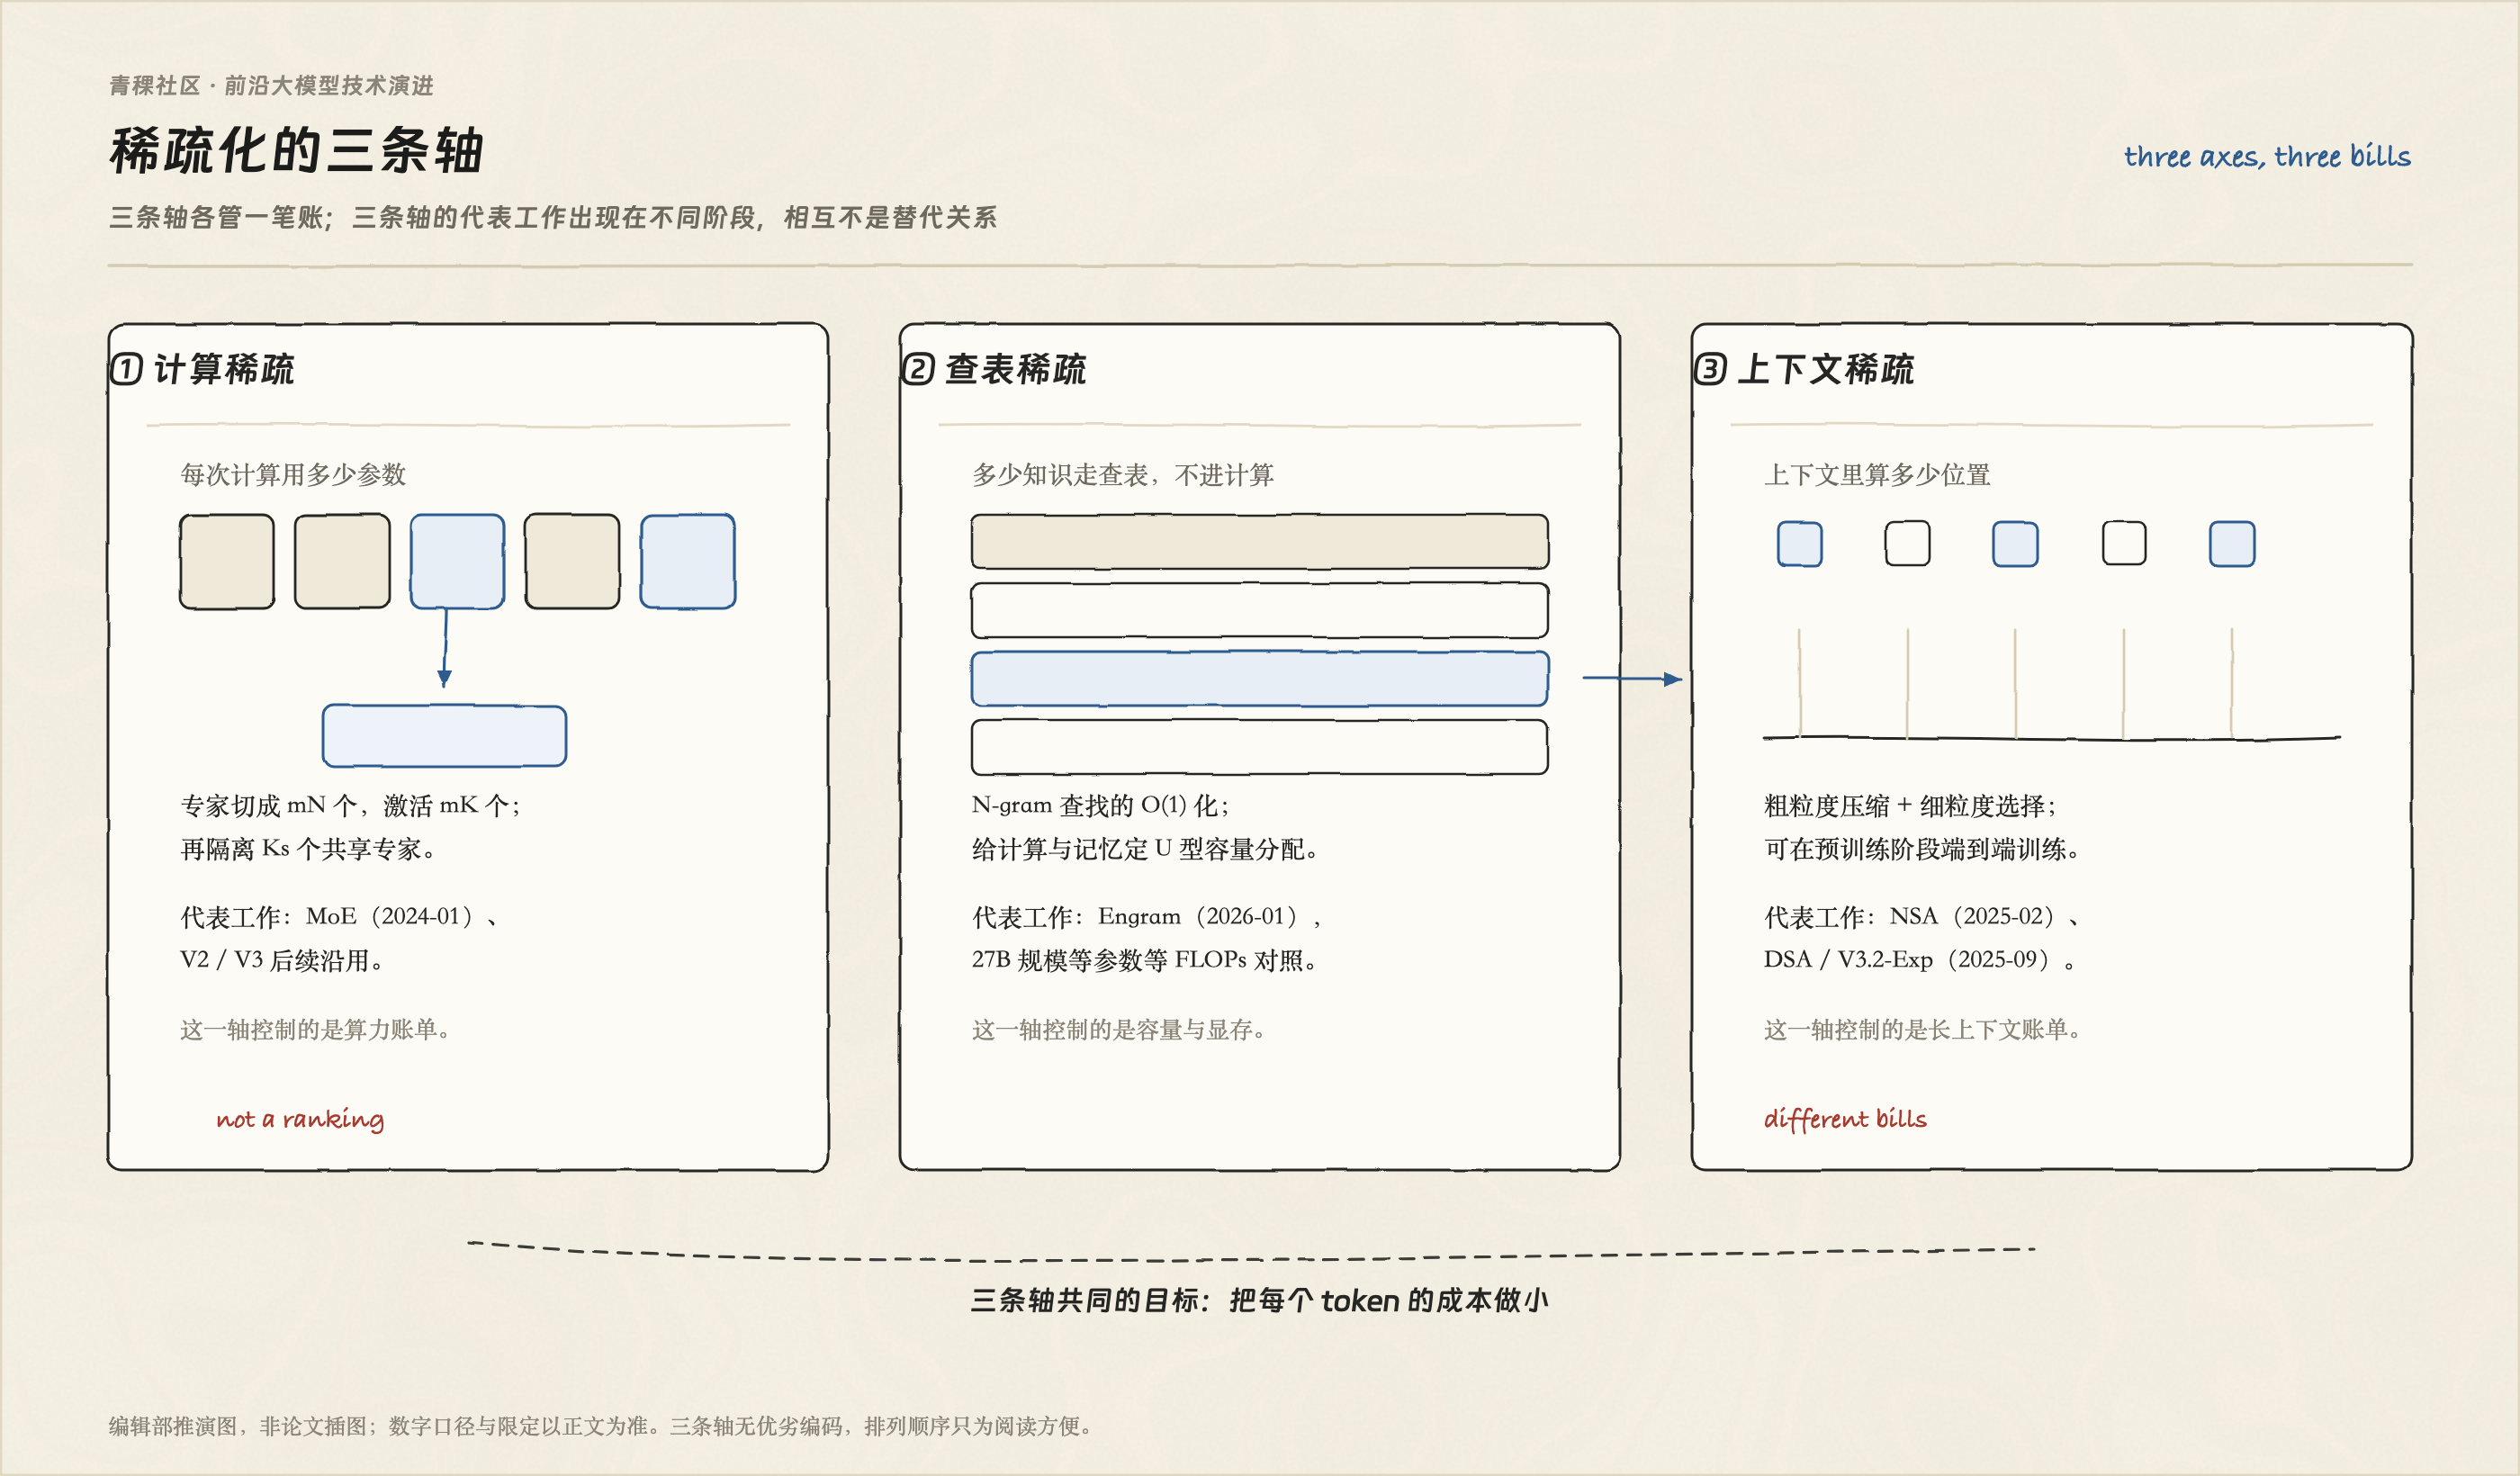Image resolution: width=2520 pixels, height=1476 pixels.
Task: Click the 计算稀疏 panel heading
Action: point(224,369)
